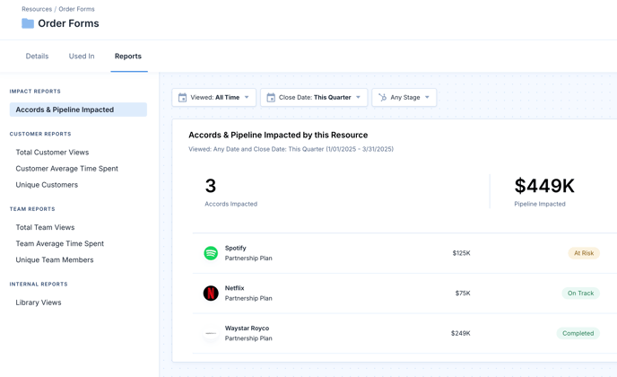Switch to the Used In tab
Viewport: 617px width, 377px height.
pyautogui.click(x=82, y=57)
